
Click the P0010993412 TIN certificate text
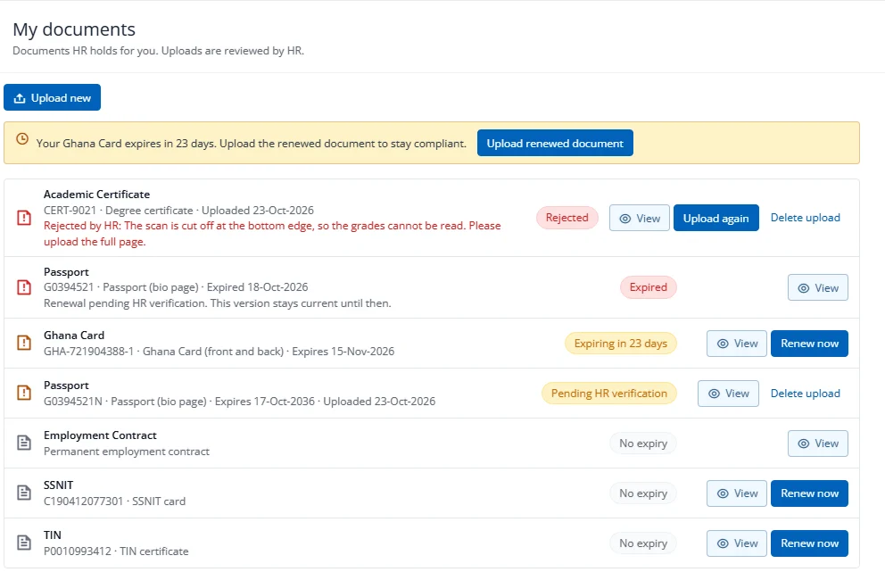pos(116,551)
